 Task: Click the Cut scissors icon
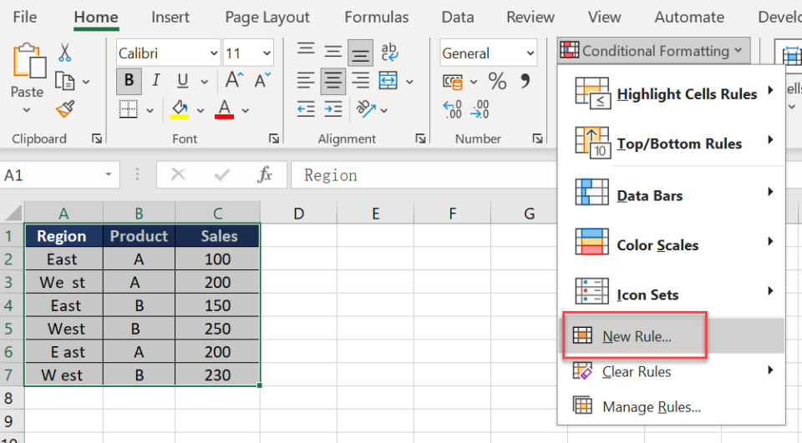(64, 53)
